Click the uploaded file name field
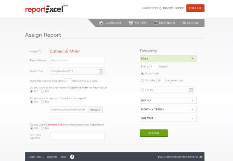Viewport: 233px width, 161px height. tap(68, 110)
